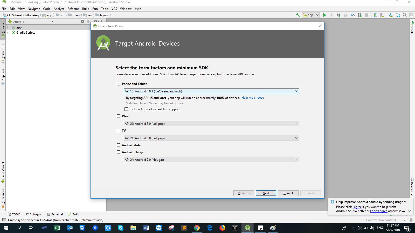
Task: Click the Make Project hammer icon
Action: click(298, 15)
